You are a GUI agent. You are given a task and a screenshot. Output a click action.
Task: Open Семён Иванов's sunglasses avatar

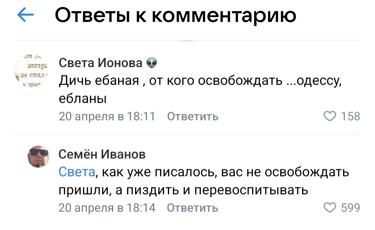[38, 156]
